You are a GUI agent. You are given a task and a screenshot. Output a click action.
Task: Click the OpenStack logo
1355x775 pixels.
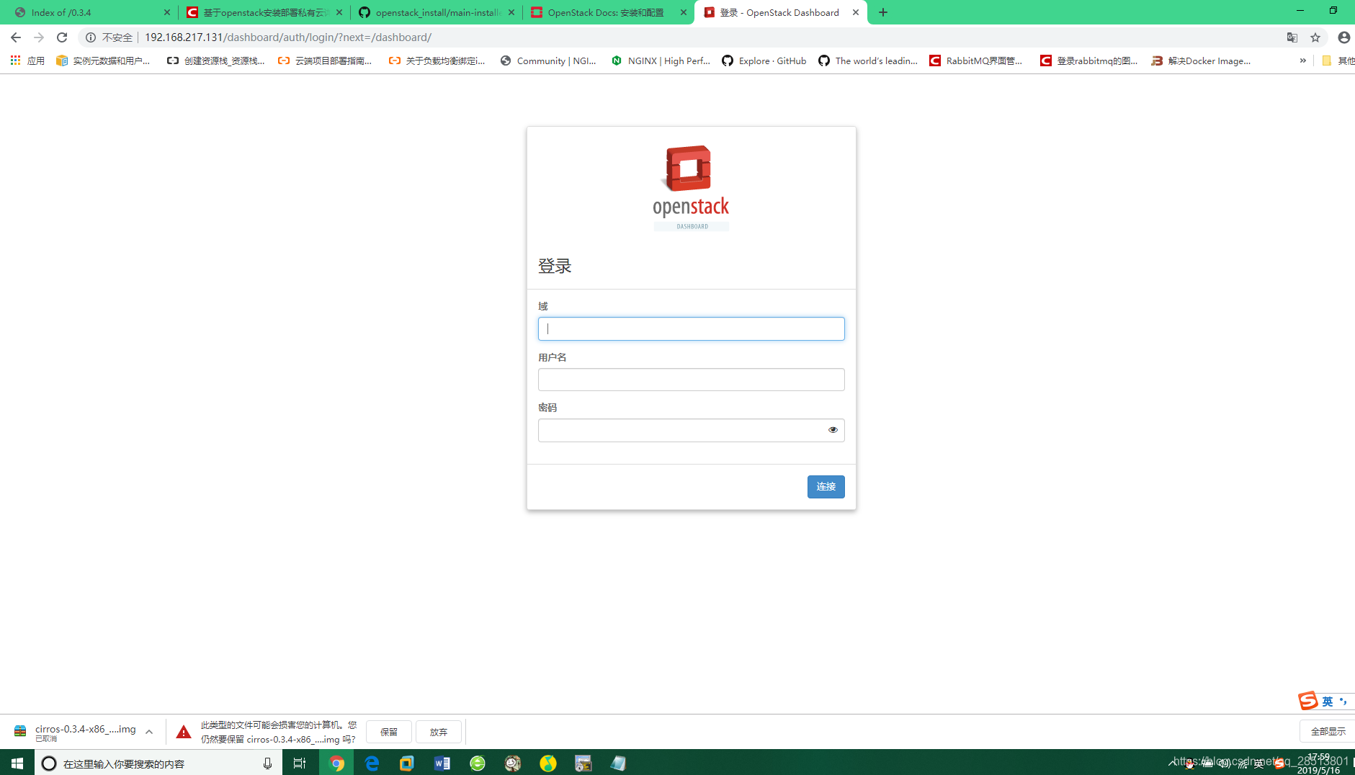click(691, 188)
